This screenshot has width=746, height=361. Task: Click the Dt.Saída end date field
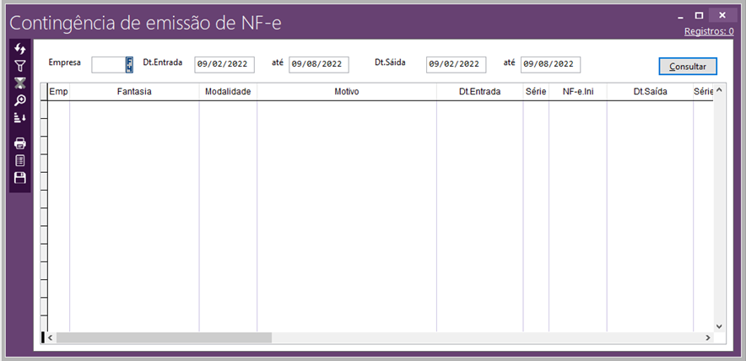point(550,64)
